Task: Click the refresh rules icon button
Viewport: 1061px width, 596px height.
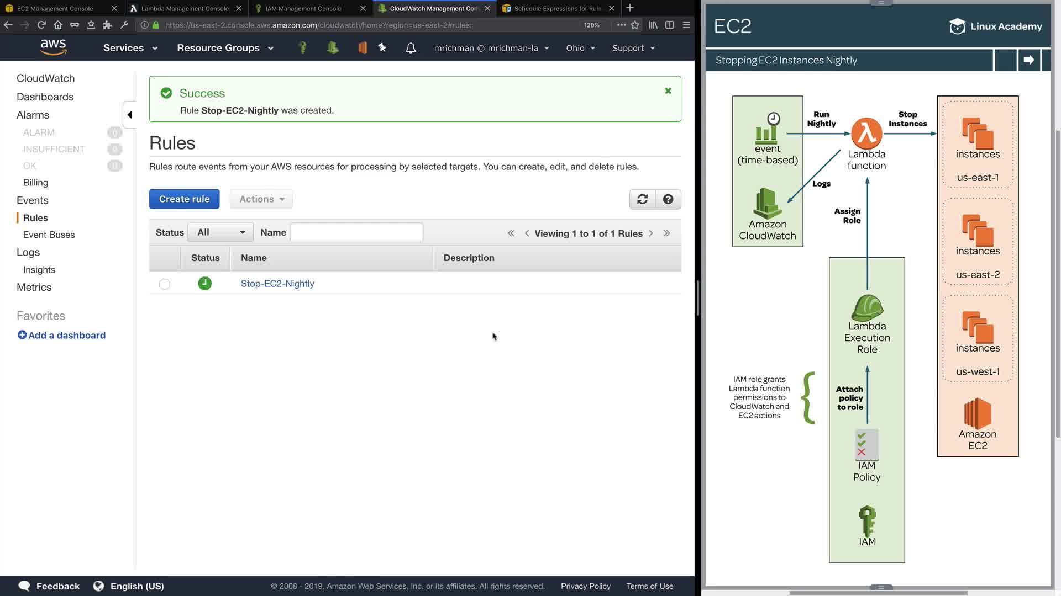Action: point(642,199)
